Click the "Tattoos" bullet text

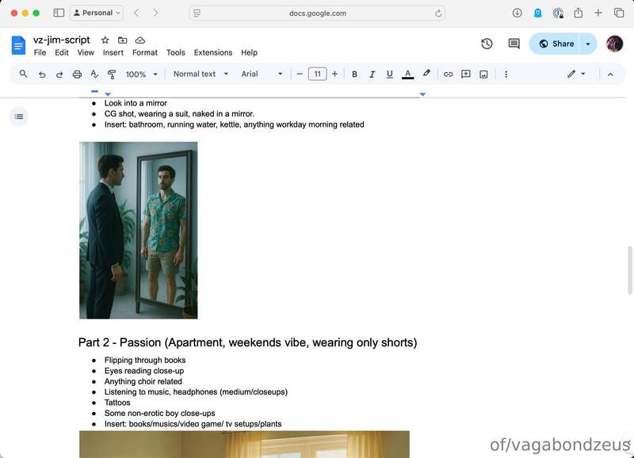[117, 403]
